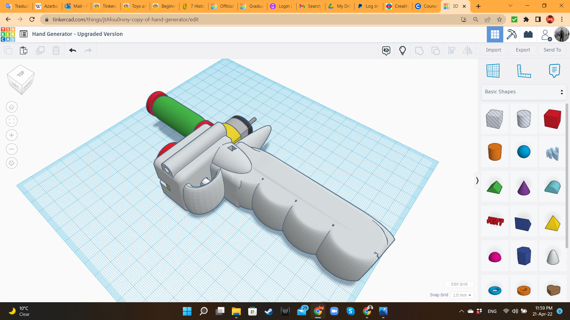Collapse the shapes panel chevron
This screenshot has width=570, height=320.
477,180
